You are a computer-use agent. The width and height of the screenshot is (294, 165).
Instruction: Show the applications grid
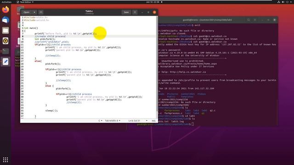[6, 160]
